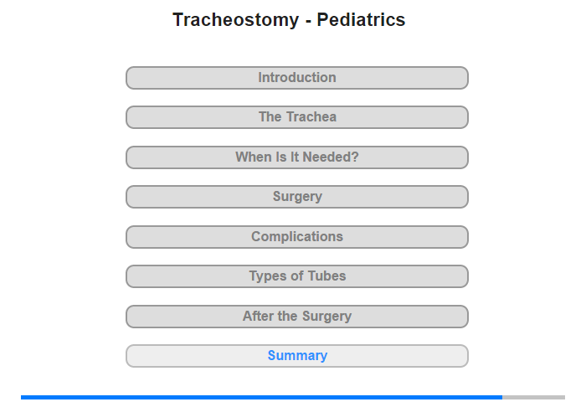Go to The Trachea section

(296, 117)
